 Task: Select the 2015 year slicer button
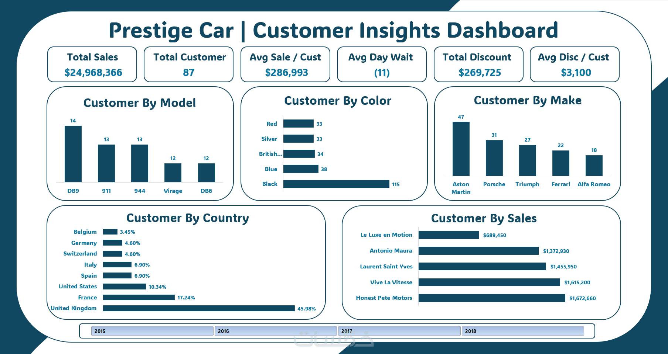(152, 331)
